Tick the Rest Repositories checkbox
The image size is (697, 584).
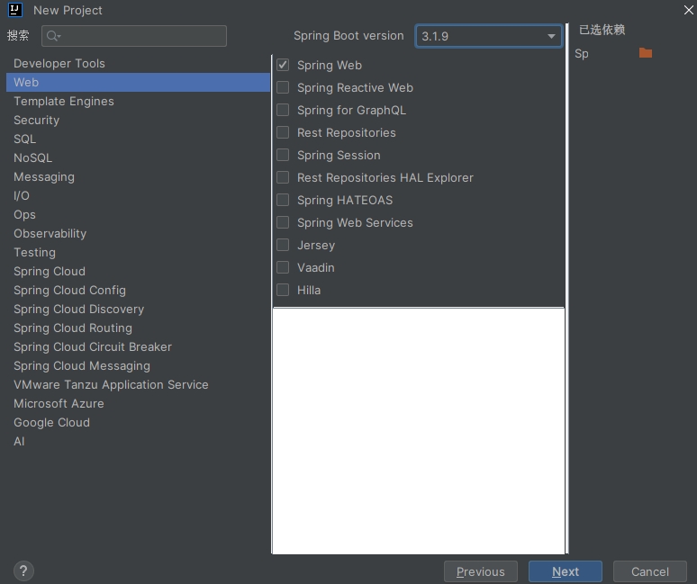[x=283, y=132]
